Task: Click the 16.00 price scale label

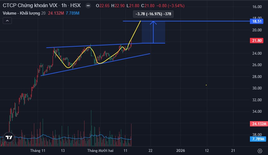Action: click(257, 7)
